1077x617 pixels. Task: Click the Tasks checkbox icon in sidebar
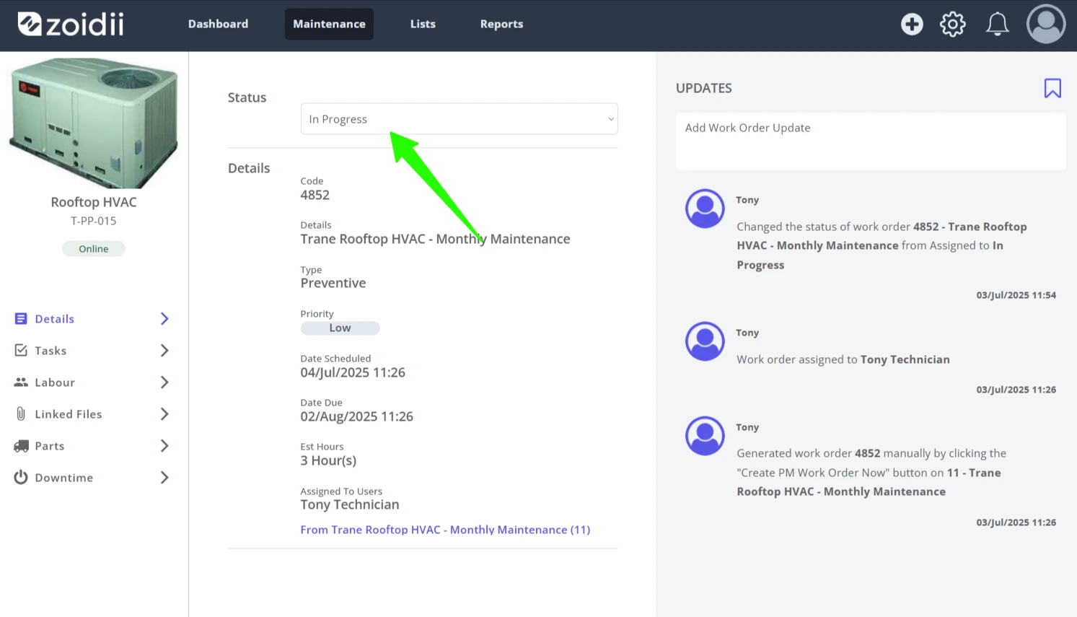pyautogui.click(x=21, y=350)
